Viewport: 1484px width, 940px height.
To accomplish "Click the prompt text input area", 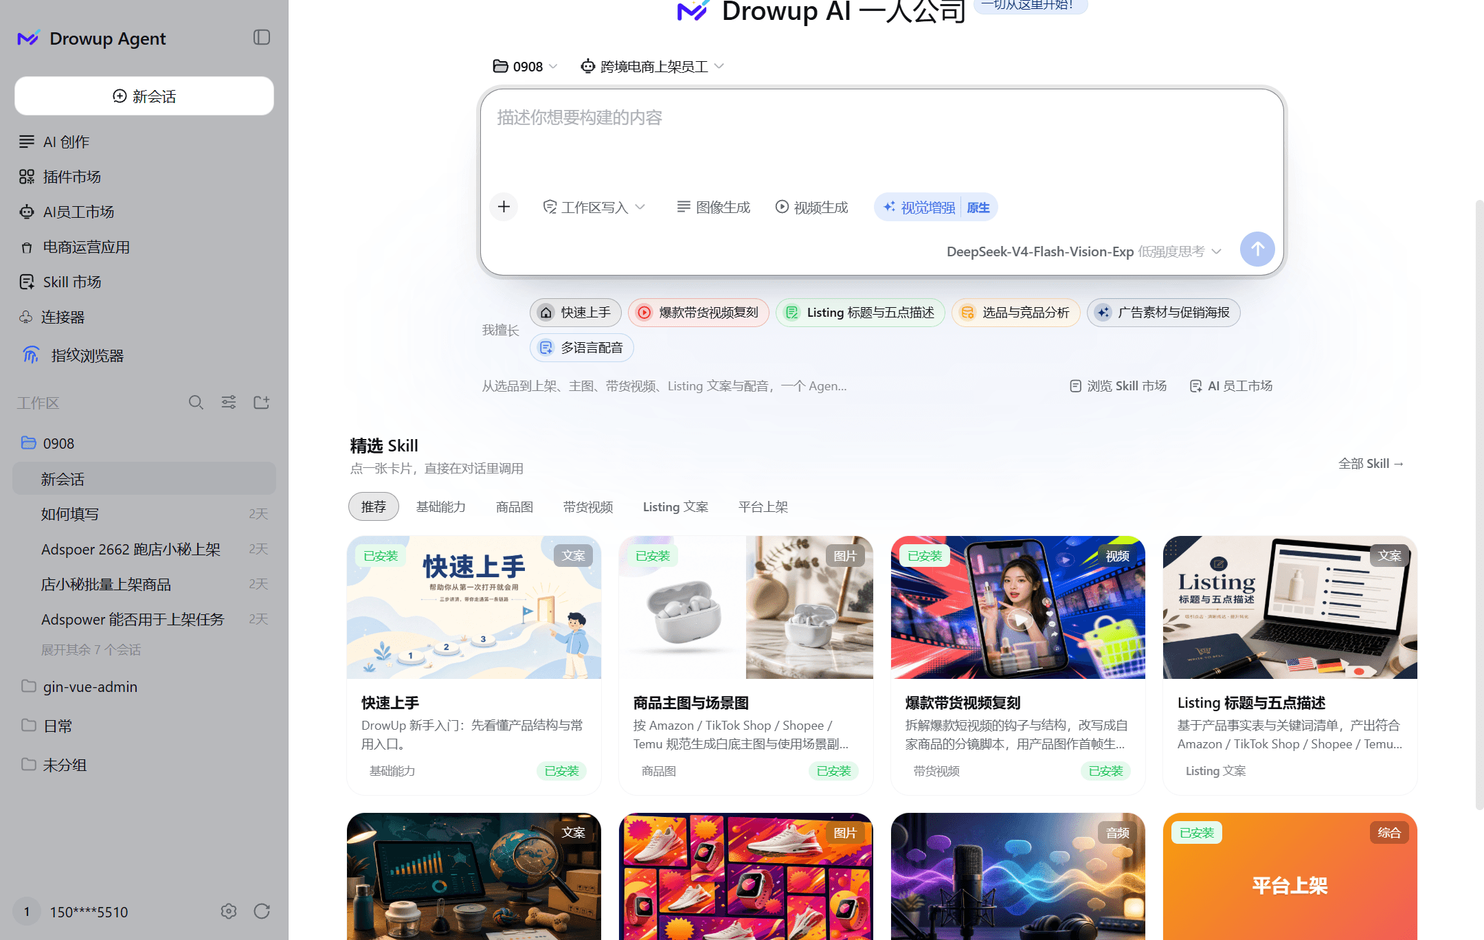I will (x=881, y=137).
